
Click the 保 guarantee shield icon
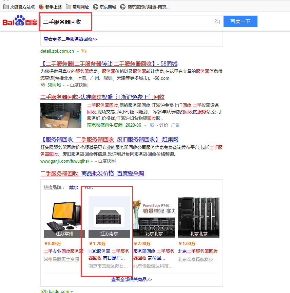pos(152,125)
